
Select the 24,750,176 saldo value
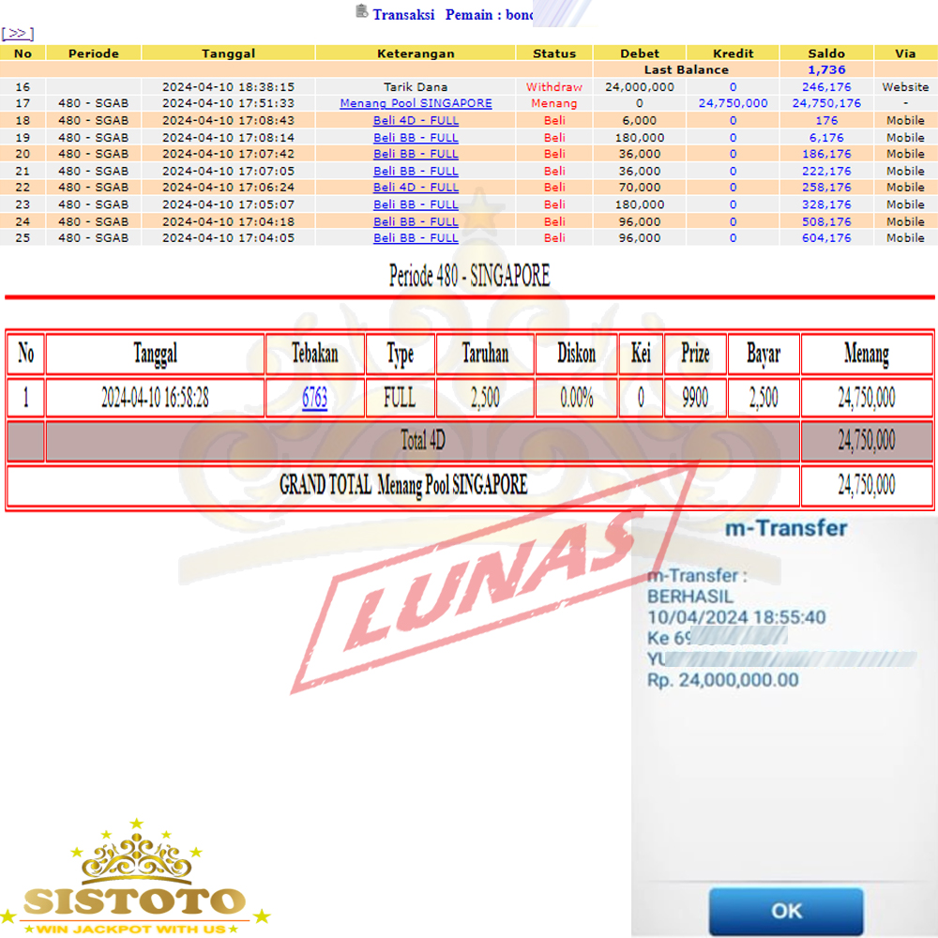pyautogui.click(x=826, y=103)
